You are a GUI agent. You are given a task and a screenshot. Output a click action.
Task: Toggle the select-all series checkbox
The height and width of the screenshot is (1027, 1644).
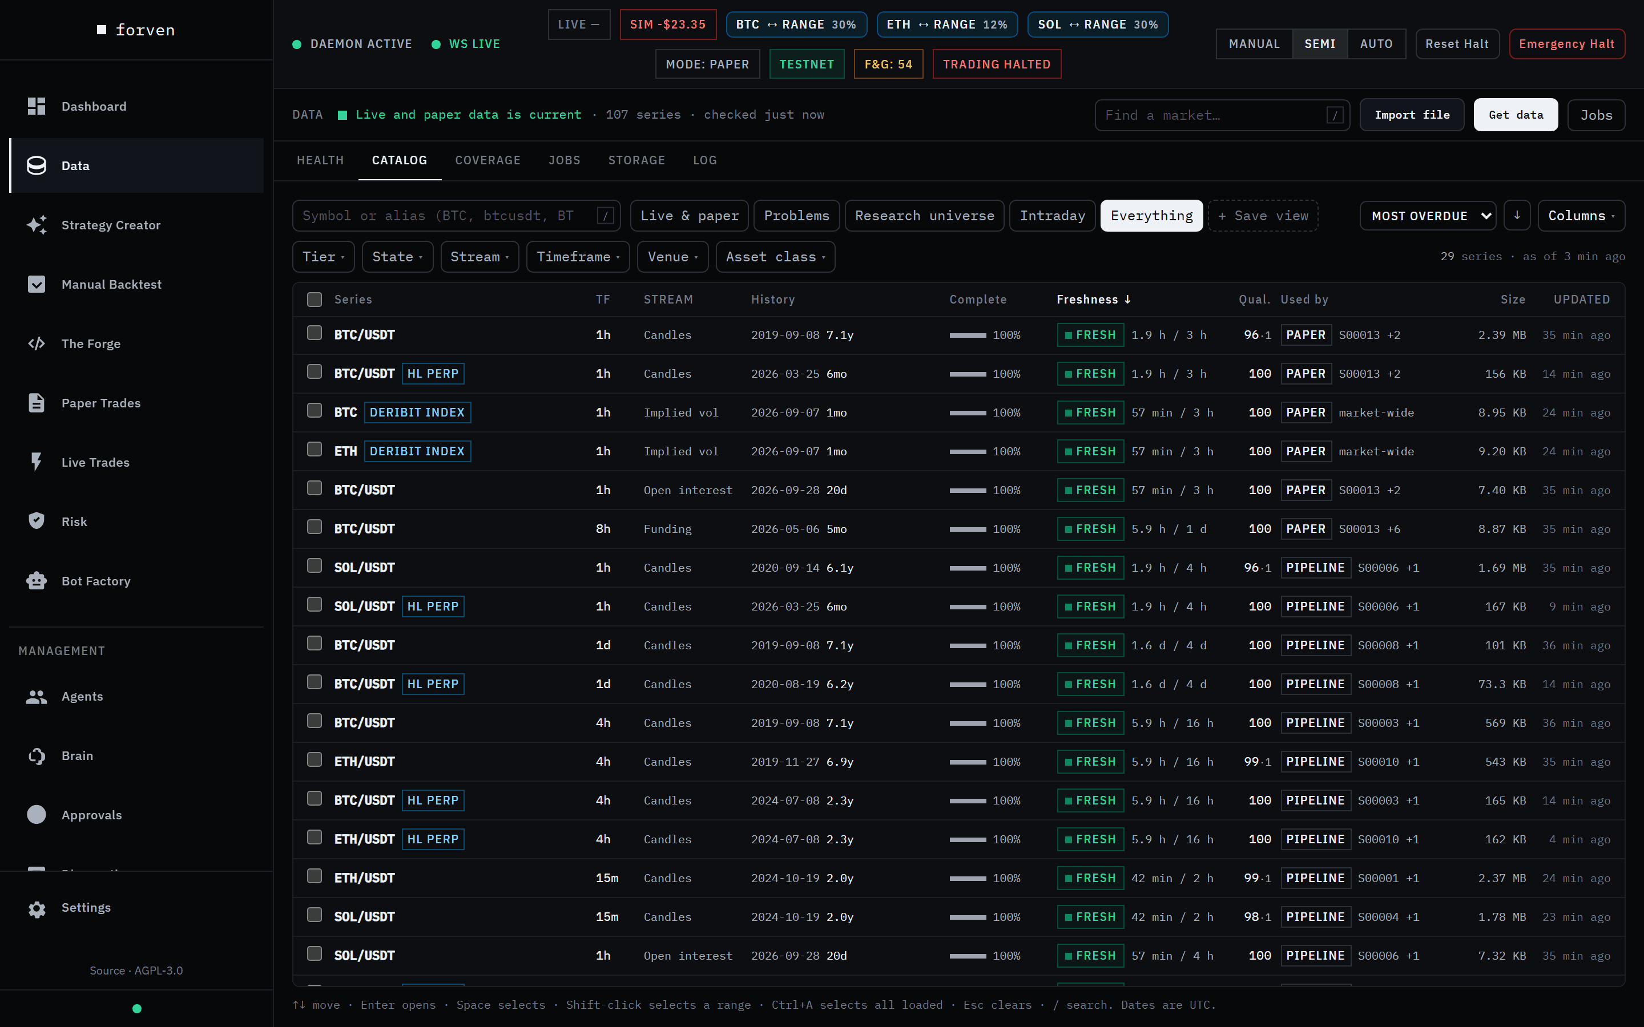coord(315,300)
